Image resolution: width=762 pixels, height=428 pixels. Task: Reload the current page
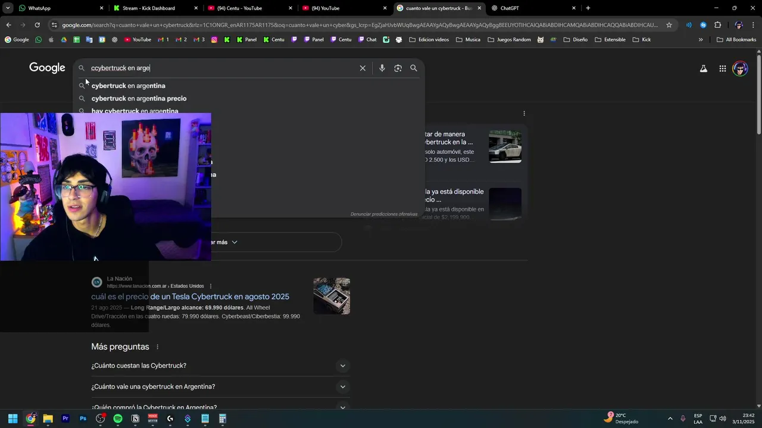(37, 25)
